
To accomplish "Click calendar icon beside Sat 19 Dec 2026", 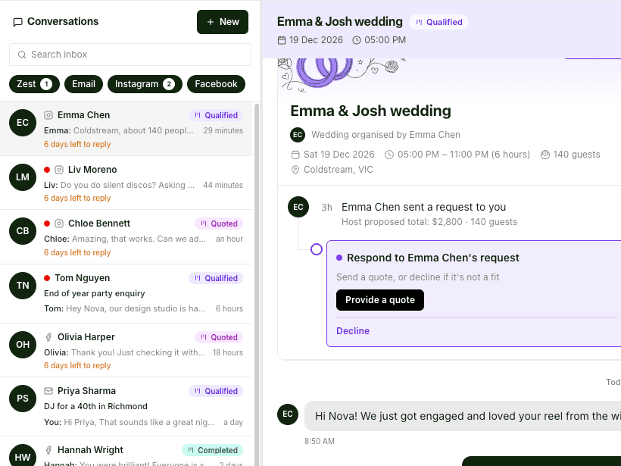I will tap(295, 155).
